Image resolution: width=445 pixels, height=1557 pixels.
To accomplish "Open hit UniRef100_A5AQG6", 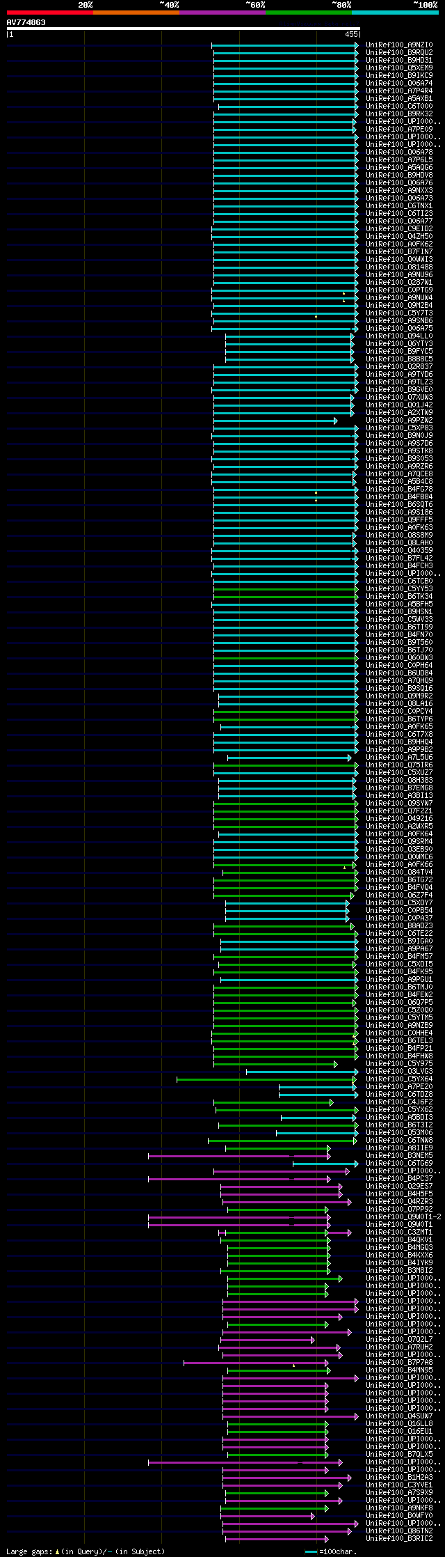I will tap(399, 168).
